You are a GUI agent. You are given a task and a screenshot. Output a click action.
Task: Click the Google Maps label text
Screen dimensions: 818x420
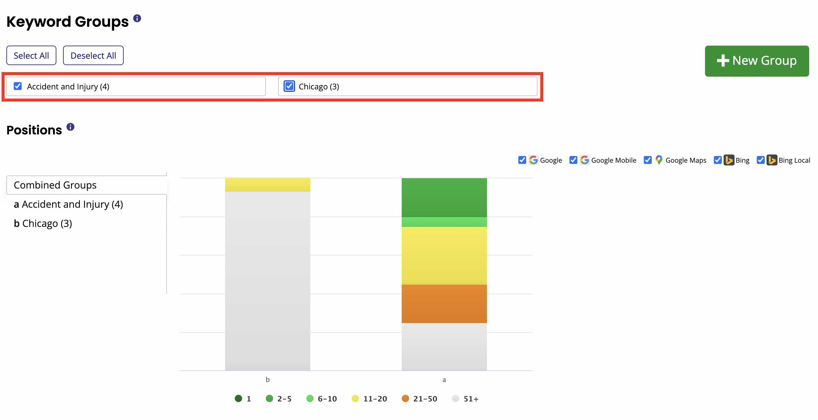pyautogui.click(x=686, y=160)
